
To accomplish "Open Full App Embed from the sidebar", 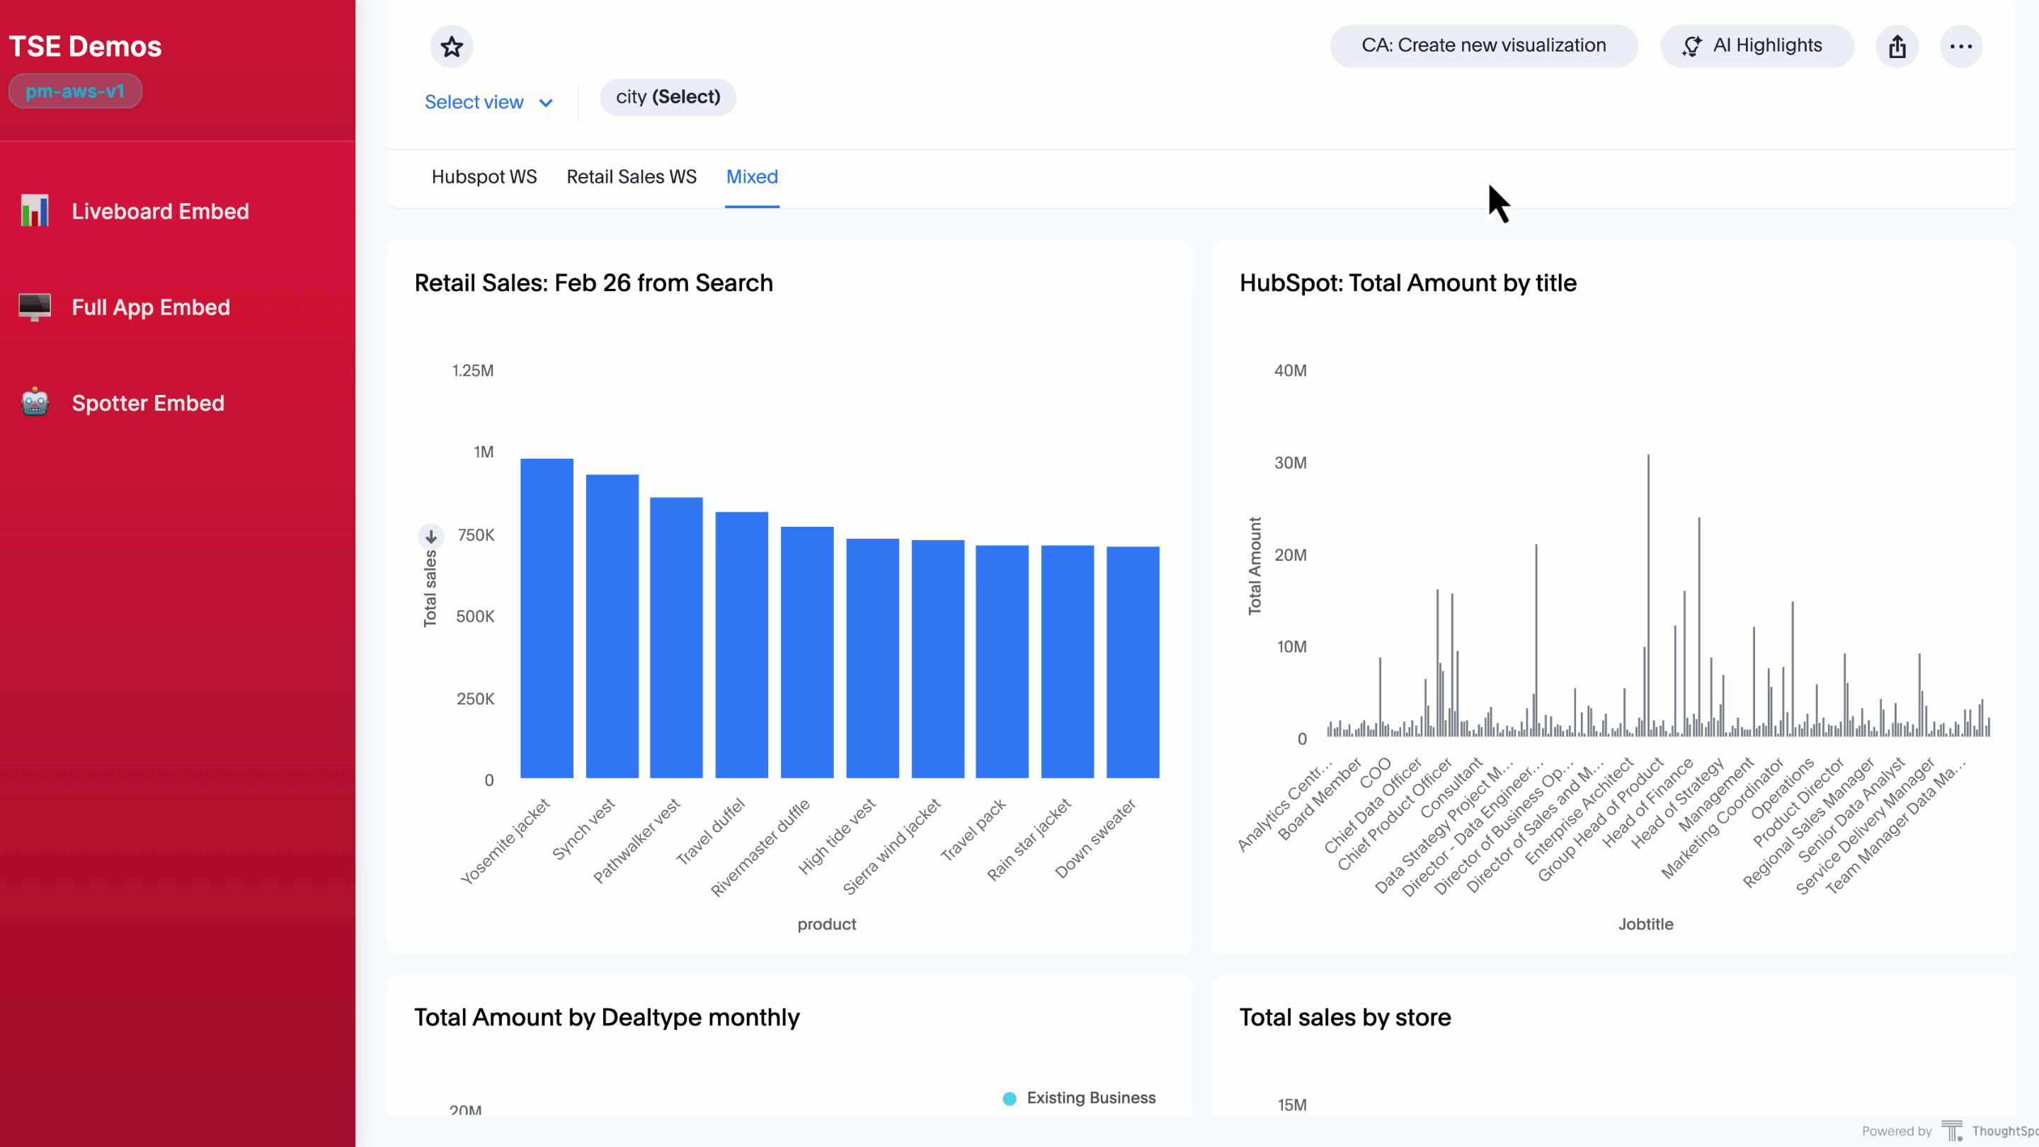I will pyautogui.click(x=150, y=307).
